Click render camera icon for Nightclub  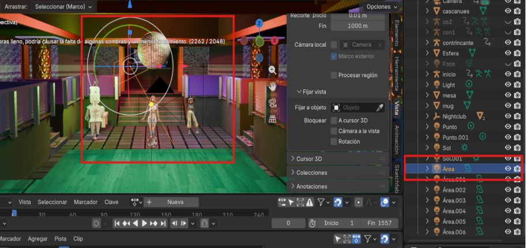click(x=518, y=116)
